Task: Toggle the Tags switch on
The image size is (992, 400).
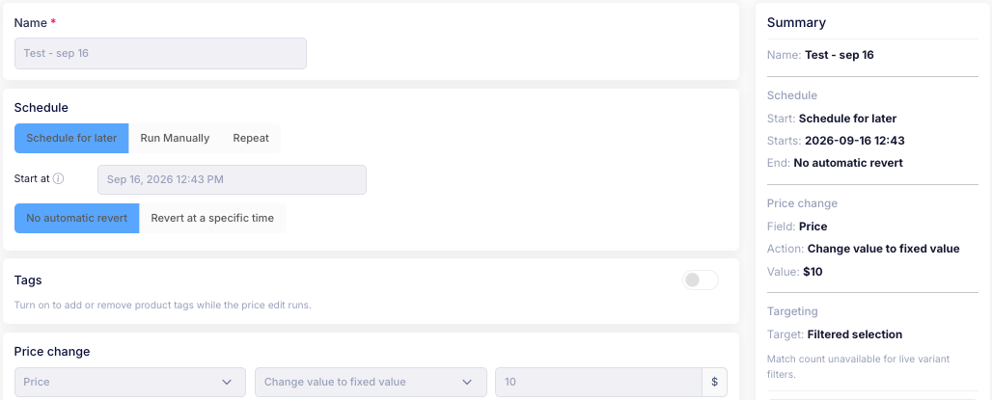Action: 701,280
